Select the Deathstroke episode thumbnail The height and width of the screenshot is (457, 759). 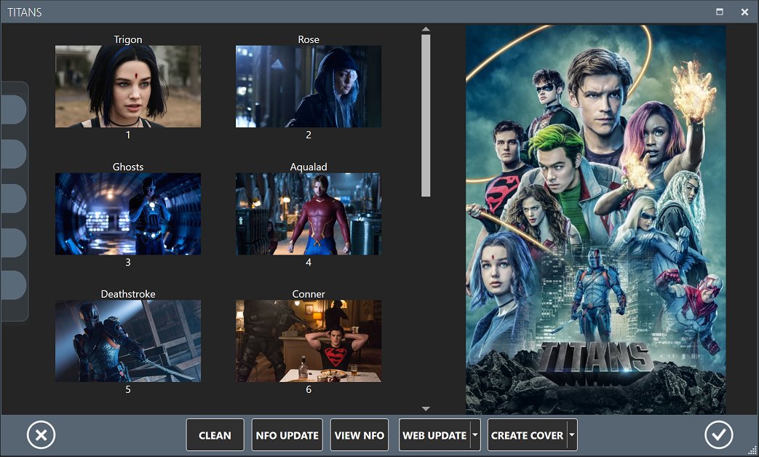pos(128,341)
